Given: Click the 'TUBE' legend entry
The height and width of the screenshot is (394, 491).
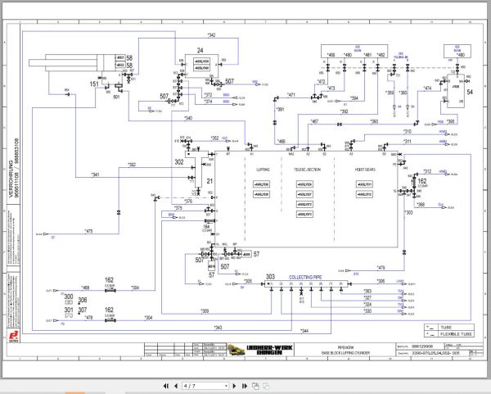Looking at the screenshot, I should point(446,328).
